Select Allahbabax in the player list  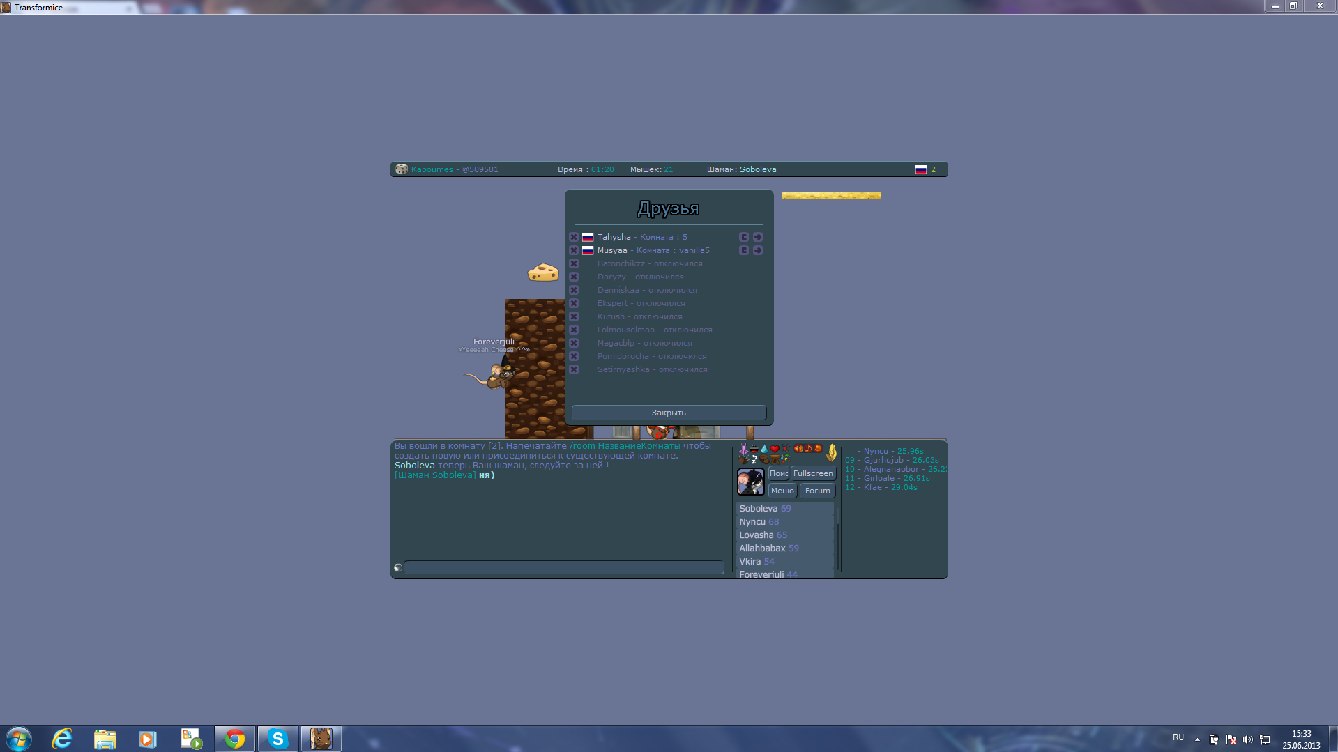tap(785, 548)
